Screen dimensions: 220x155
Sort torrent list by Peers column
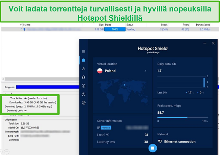[x=185, y=25]
